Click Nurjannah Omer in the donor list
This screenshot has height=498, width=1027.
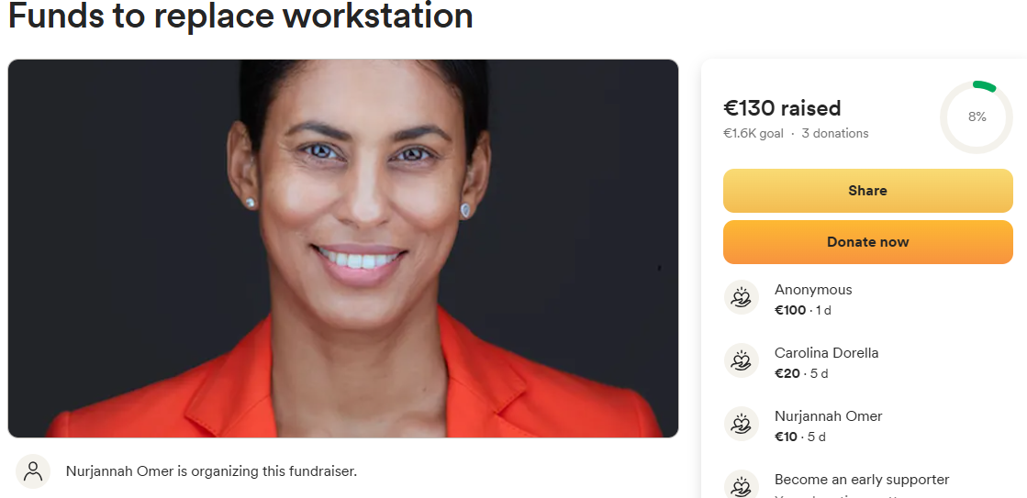828,416
